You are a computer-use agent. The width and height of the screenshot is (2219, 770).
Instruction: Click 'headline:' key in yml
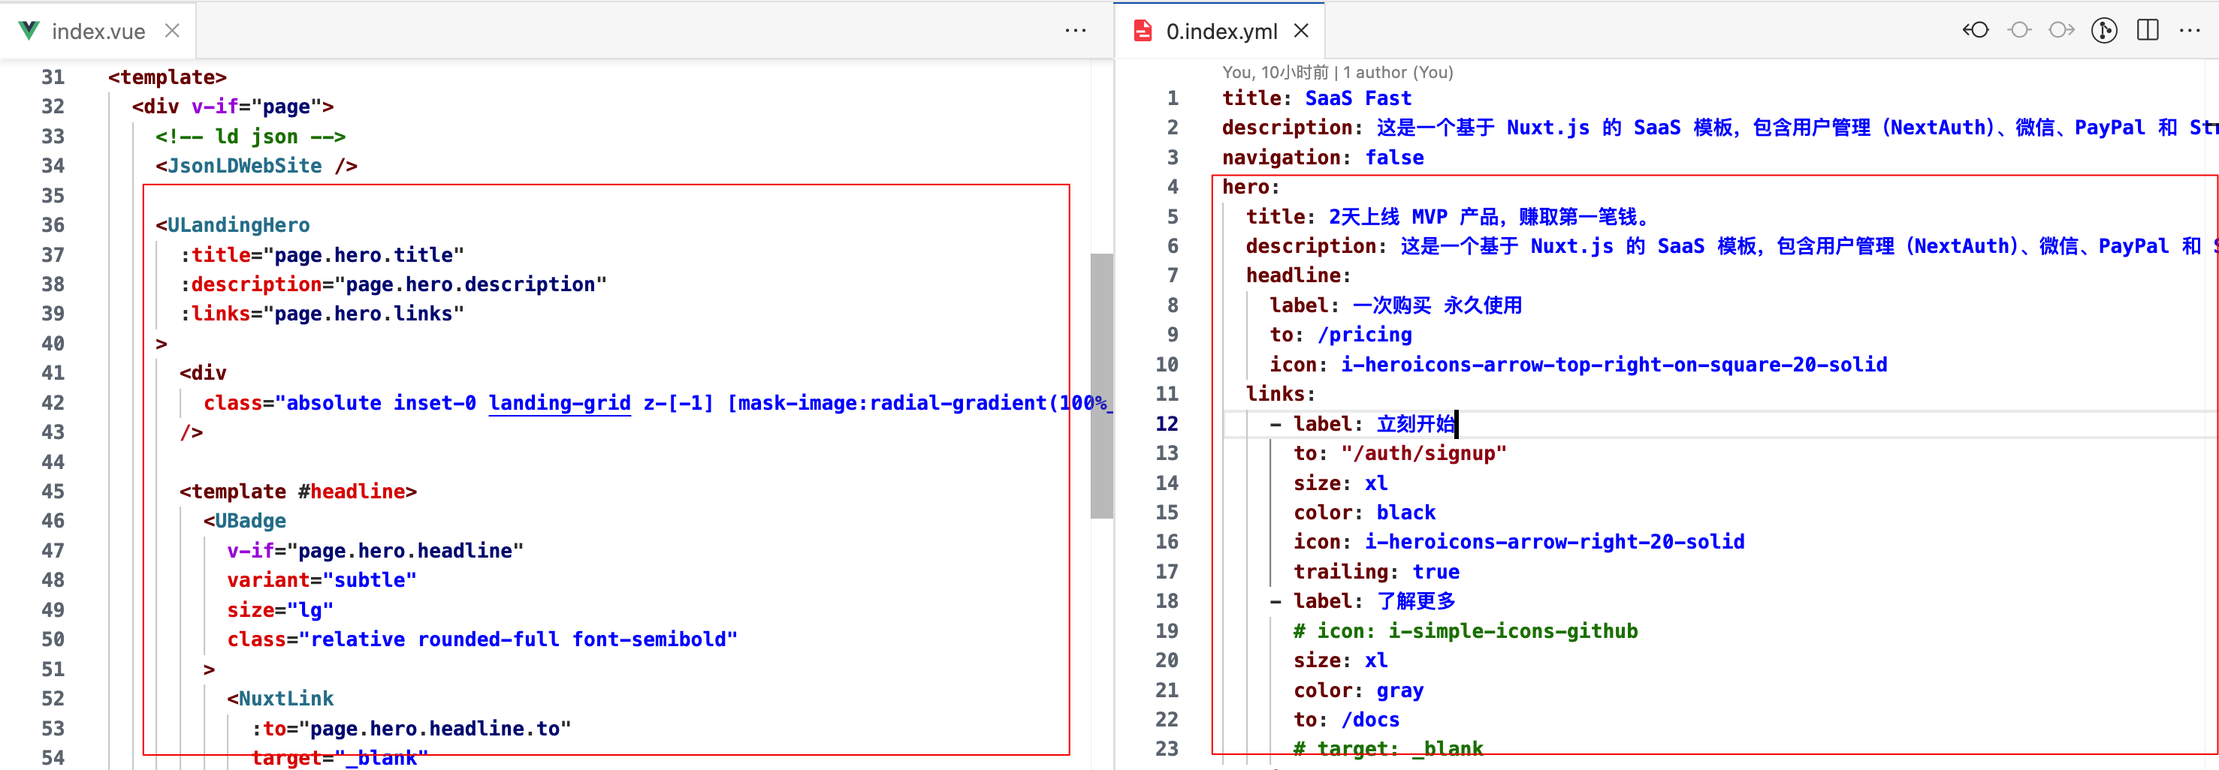click(1299, 275)
